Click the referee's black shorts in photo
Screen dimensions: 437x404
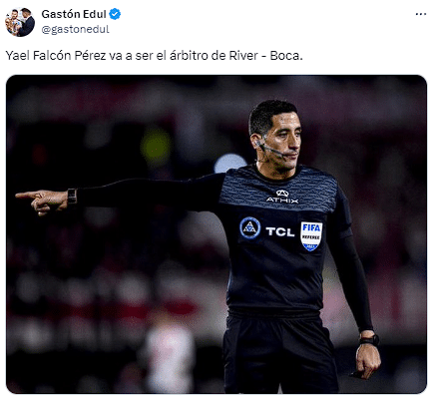click(279, 353)
